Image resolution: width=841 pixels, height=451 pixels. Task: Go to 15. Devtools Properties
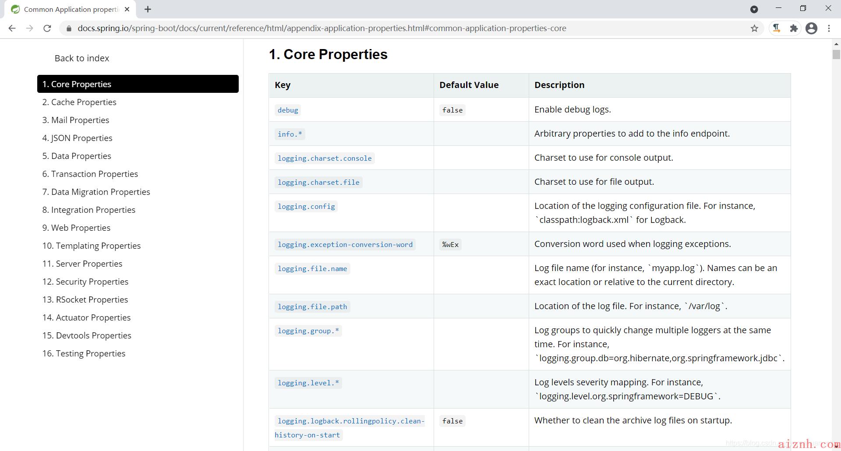(87, 335)
